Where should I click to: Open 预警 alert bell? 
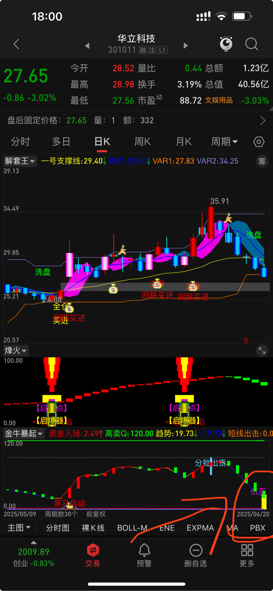point(144,555)
